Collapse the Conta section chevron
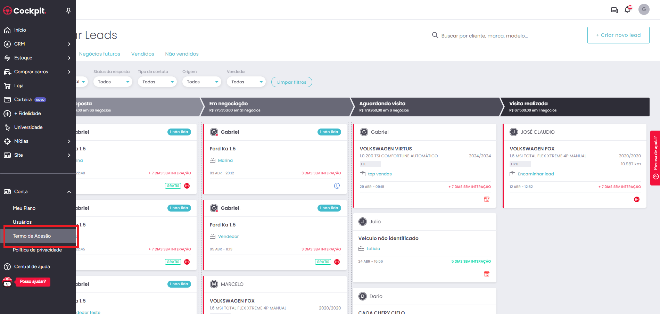Screen dimensions: 660x314 (69, 192)
